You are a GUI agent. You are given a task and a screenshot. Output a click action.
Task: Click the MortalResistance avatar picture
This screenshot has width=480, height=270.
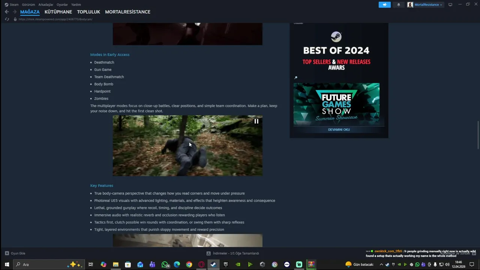pos(410,4)
